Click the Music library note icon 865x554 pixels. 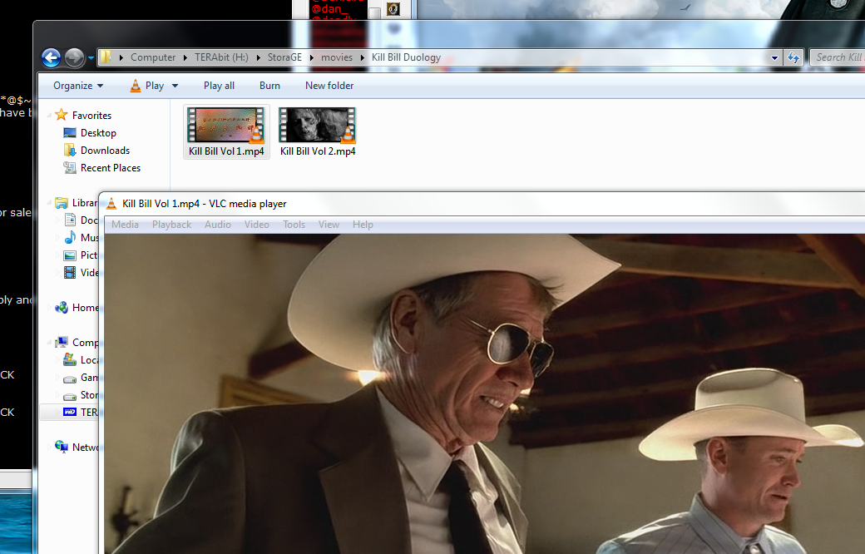coord(70,238)
